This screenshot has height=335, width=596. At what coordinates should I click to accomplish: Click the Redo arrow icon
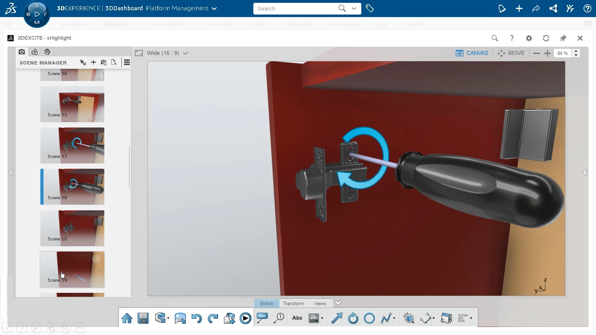point(212,318)
